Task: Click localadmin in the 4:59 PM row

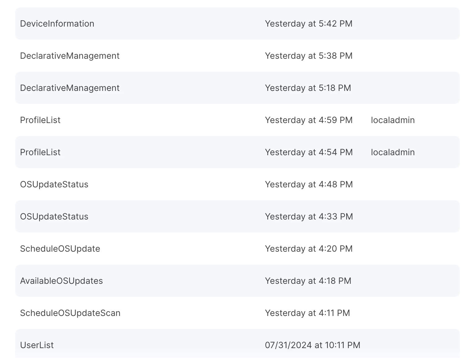Action: [393, 120]
